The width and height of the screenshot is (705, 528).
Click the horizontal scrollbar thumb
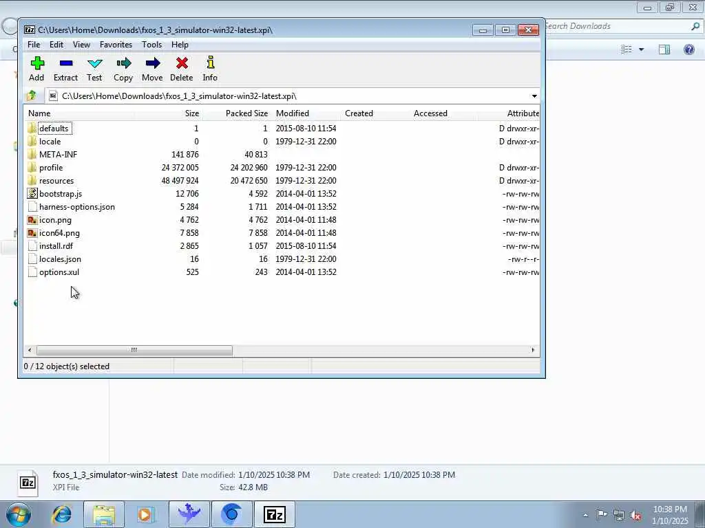pyautogui.click(x=134, y=350)
